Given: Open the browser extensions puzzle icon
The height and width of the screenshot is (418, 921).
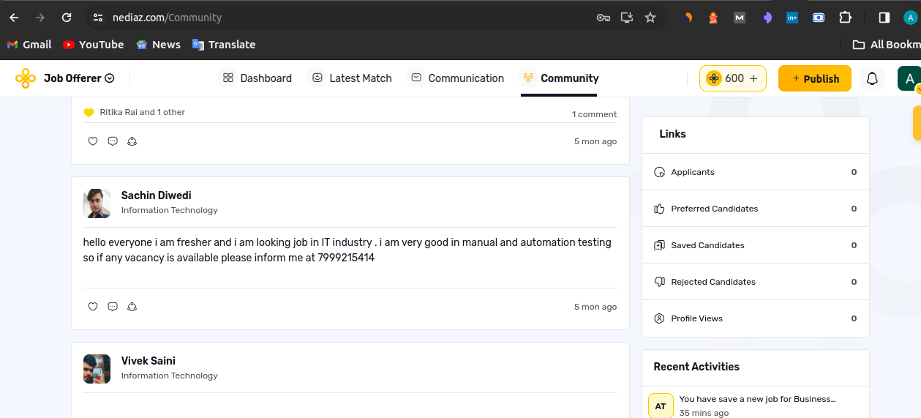Looking at the screenshot, I should click(845, 18).
